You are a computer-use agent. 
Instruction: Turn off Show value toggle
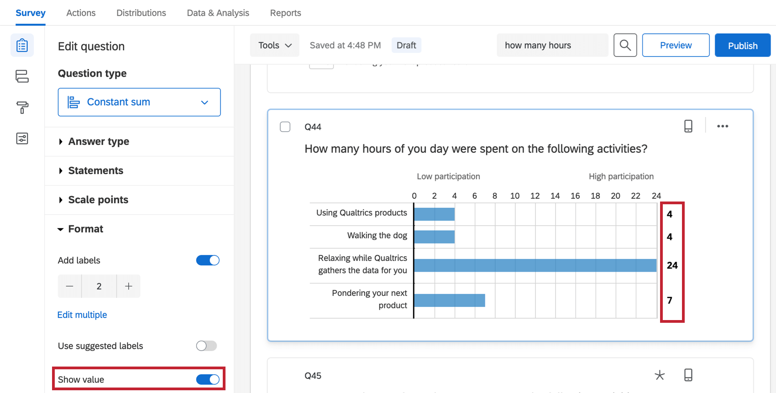coord(208,379)
